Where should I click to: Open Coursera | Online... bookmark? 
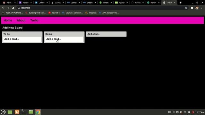coord(72,13)
